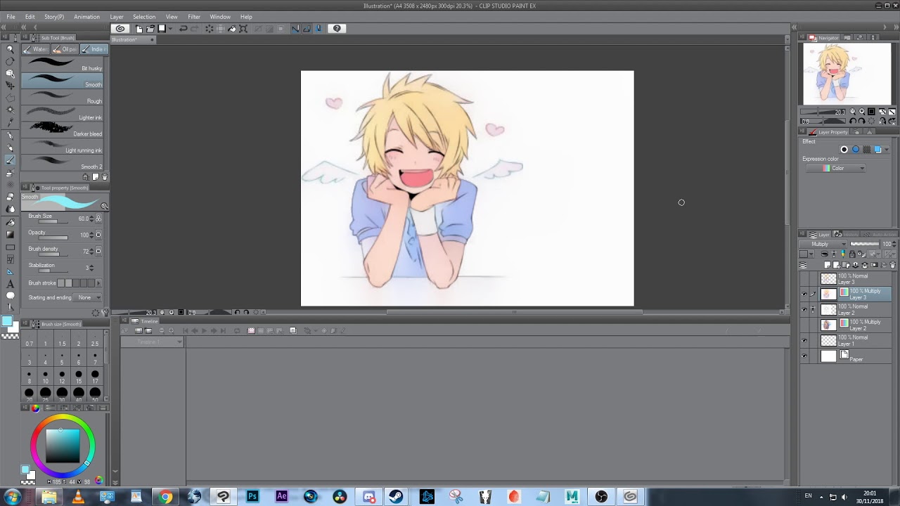Hide Multiply Layer 3 with eye icon
Viewport: 900px width, 506px height.
click(x=804, y=294)
